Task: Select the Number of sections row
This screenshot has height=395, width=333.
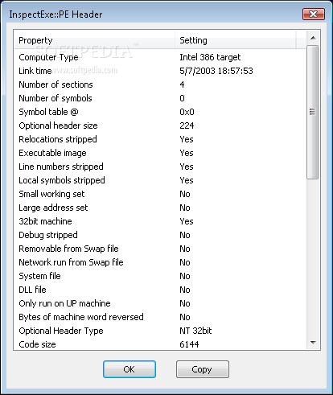Action: coord(160,84)
